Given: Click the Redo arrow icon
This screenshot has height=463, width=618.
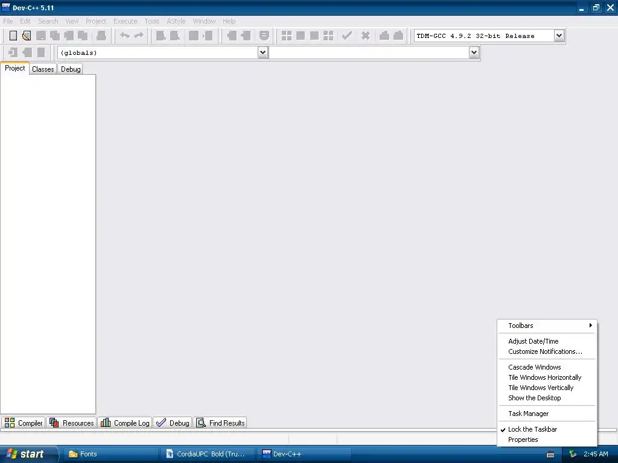Looking at the screenshot, I should click(x=139, y=36).
